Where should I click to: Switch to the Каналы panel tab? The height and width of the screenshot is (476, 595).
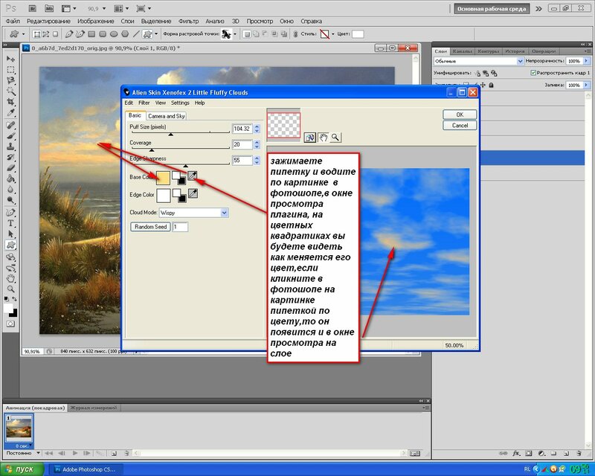point(462,51)
